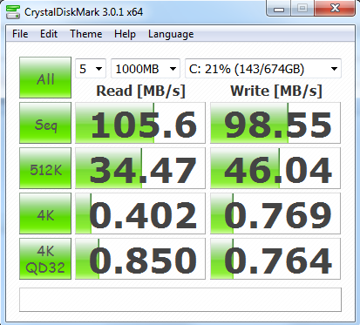The height and width of the screenshot is (325, 360).
Task: Run all benchmarks with the All button
Action: coord(45,78)
